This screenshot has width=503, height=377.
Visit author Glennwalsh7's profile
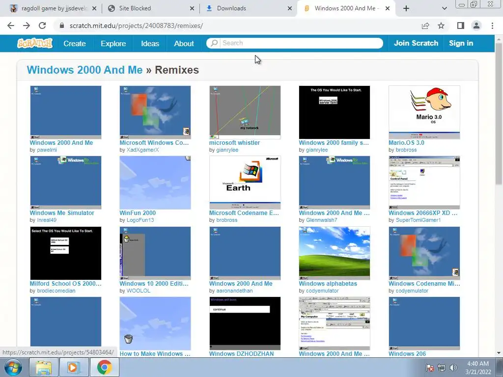322,220
